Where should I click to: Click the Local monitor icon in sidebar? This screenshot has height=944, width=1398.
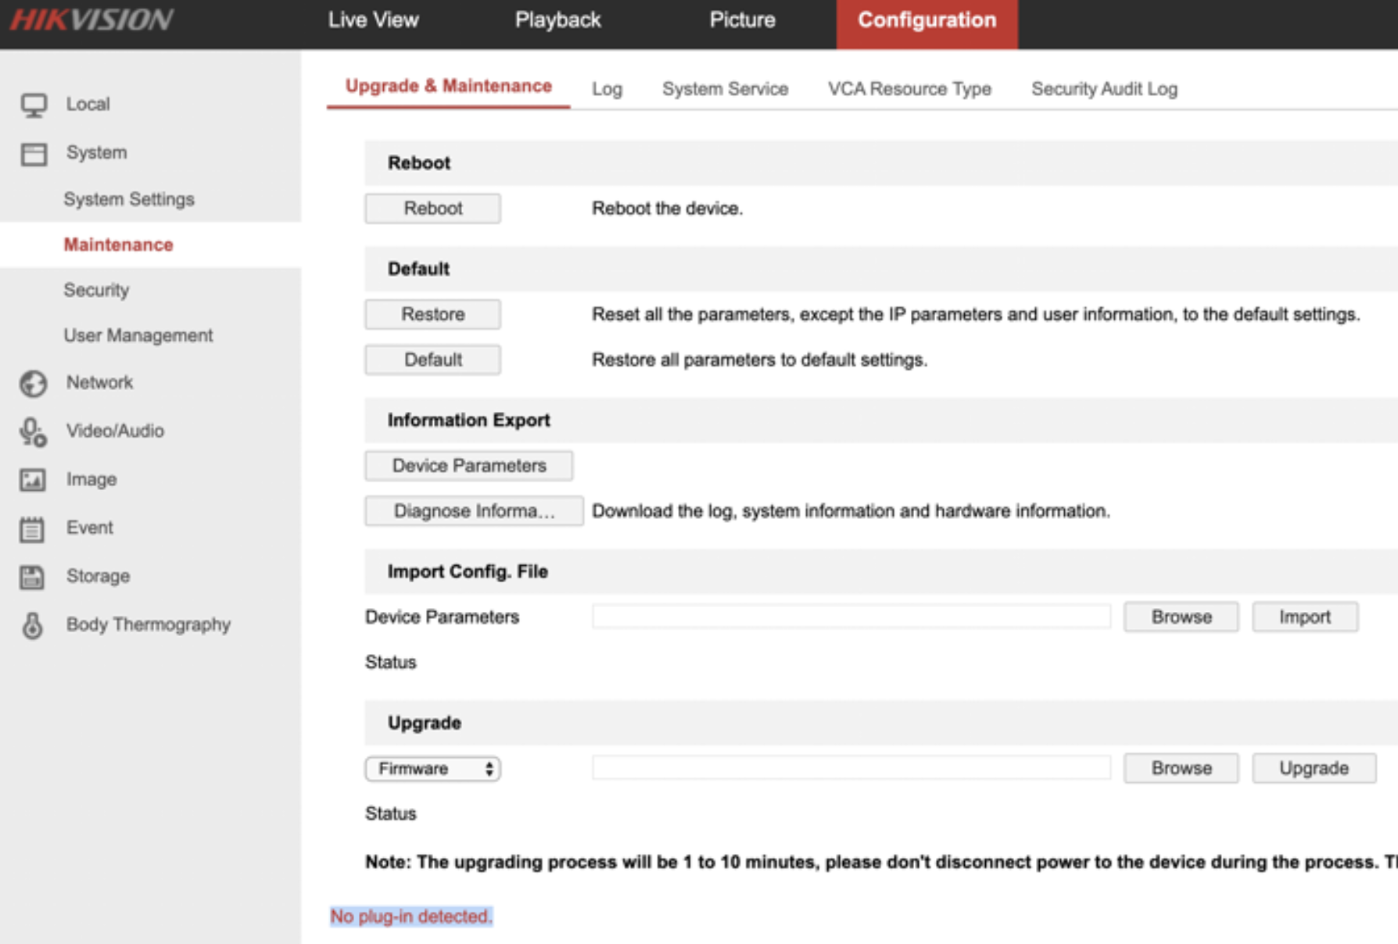point(34,105)
